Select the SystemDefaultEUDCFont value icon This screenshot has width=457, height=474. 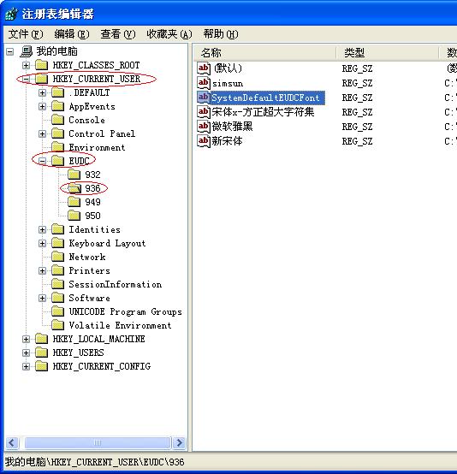point(204,98)
